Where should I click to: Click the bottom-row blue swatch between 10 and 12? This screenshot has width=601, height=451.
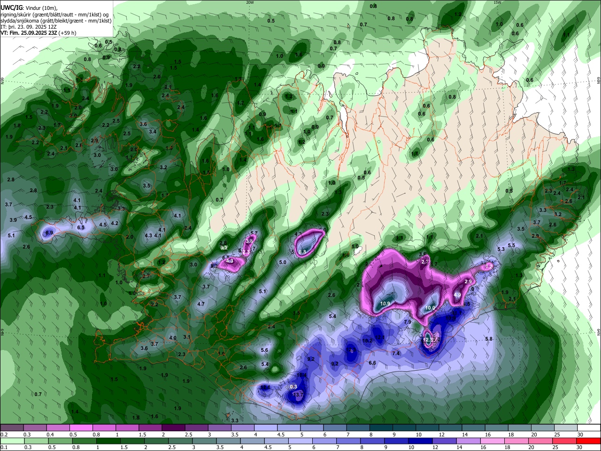tap(420, 441)
